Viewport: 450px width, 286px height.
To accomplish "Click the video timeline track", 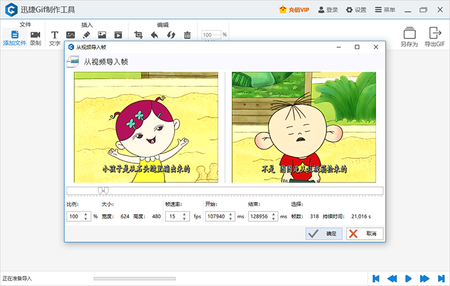I will [x=225, y=191].
